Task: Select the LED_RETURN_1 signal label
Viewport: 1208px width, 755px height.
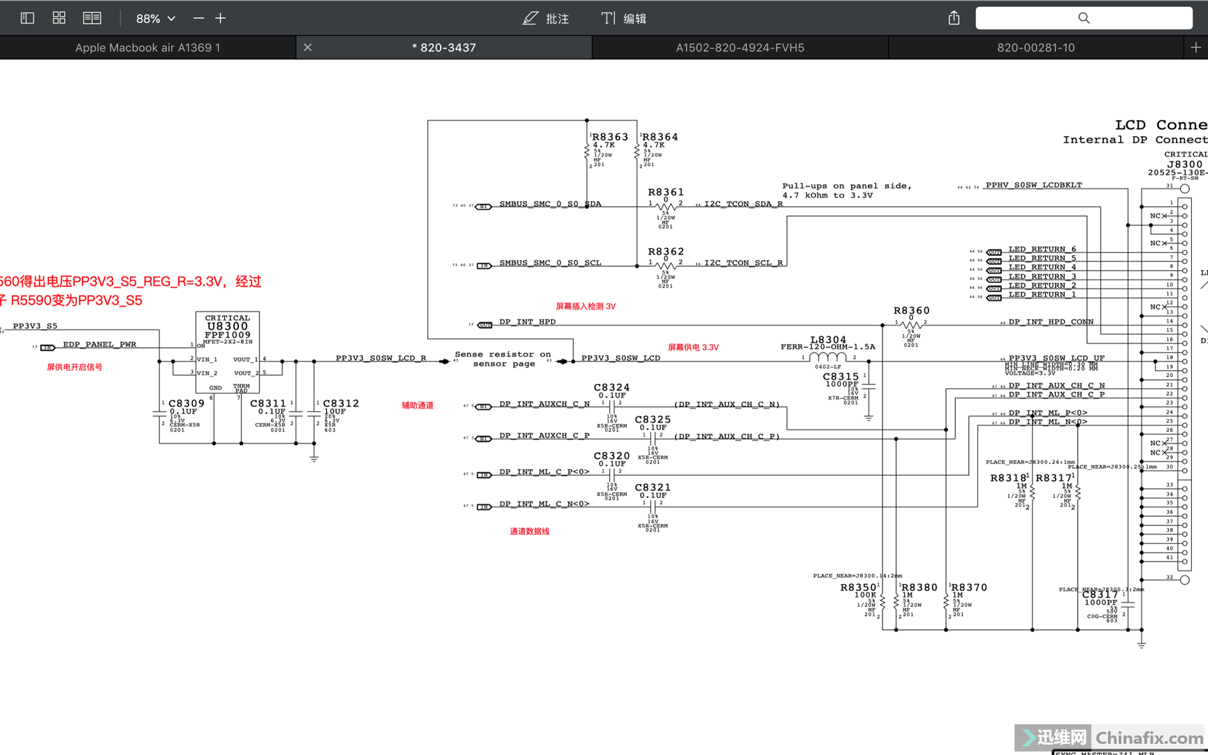Action: 1042,294
